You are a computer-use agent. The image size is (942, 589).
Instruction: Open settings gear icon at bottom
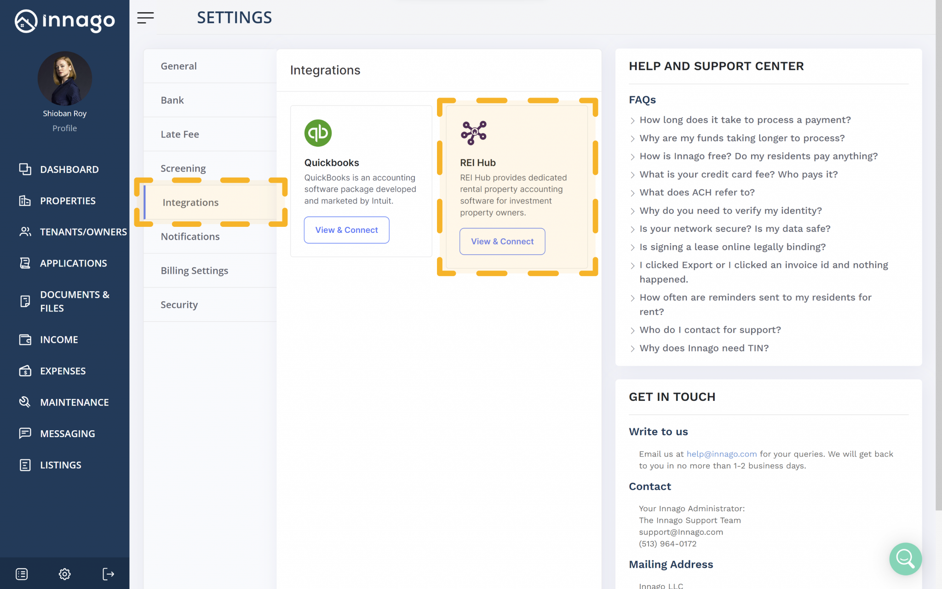[x=64, y=574]
